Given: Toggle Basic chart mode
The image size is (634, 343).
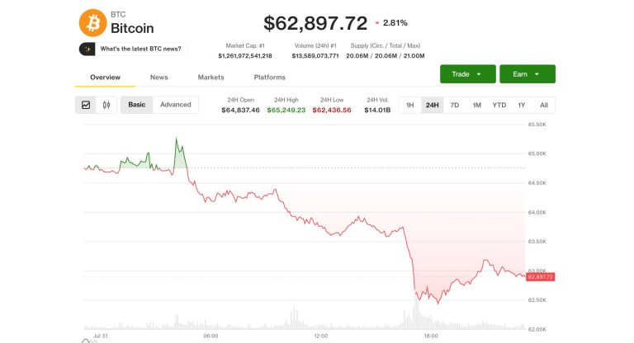Looking at the screenshot, I should point(137,105).
